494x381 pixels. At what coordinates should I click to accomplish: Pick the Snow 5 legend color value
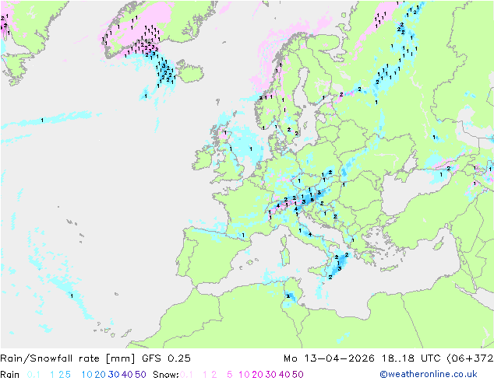(229, 375)
